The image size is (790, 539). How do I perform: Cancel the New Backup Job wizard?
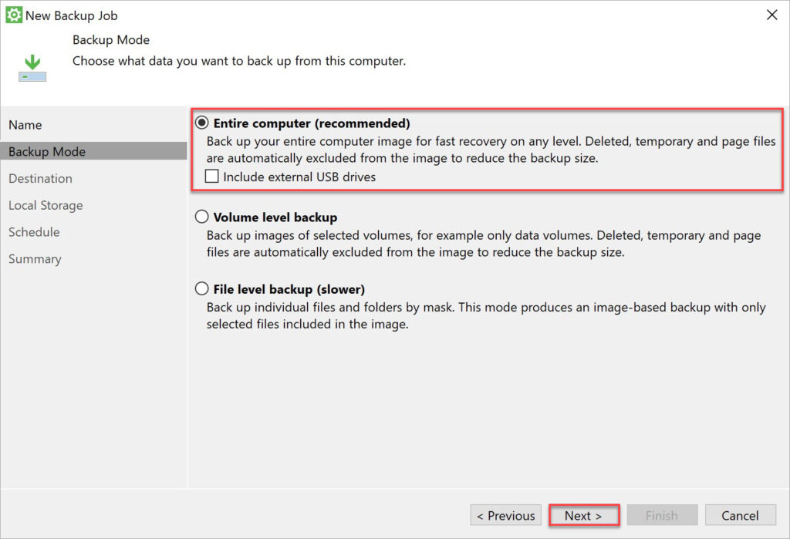coord(741,515)
